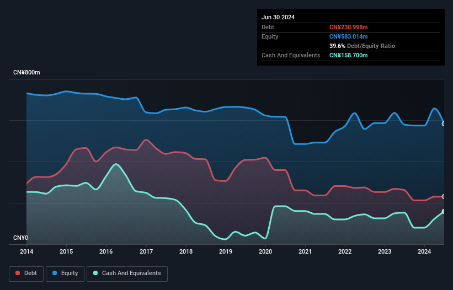
Task: Click the 2020 x-axis label
Action: 265,251
